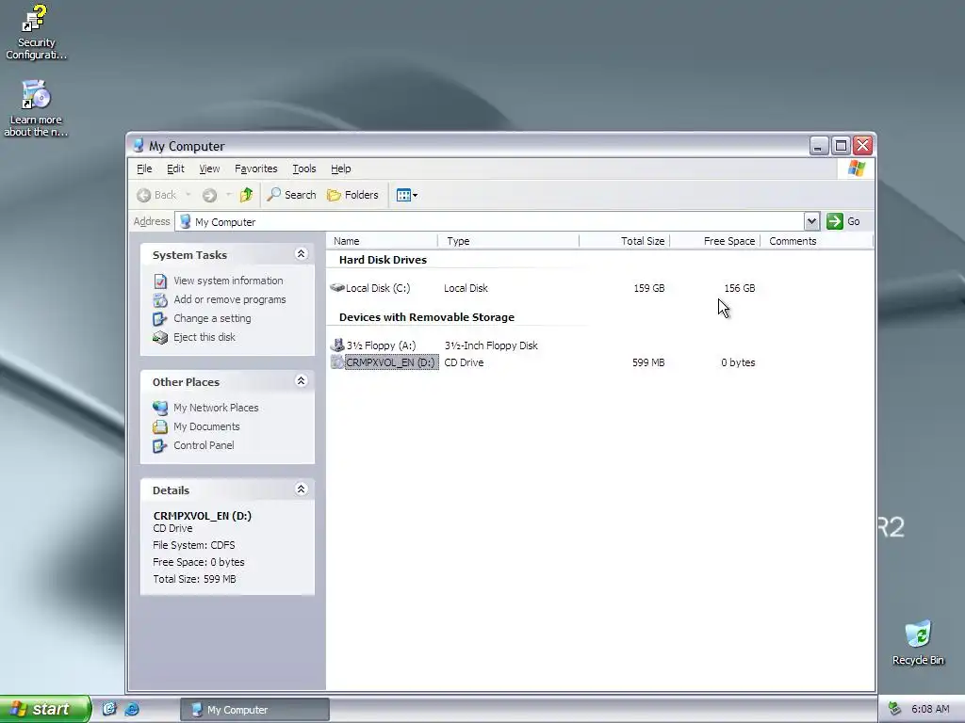Open the Help menu
Viewport: 965px width, 723px height.
pyautogui.click(x=340, y=169)
